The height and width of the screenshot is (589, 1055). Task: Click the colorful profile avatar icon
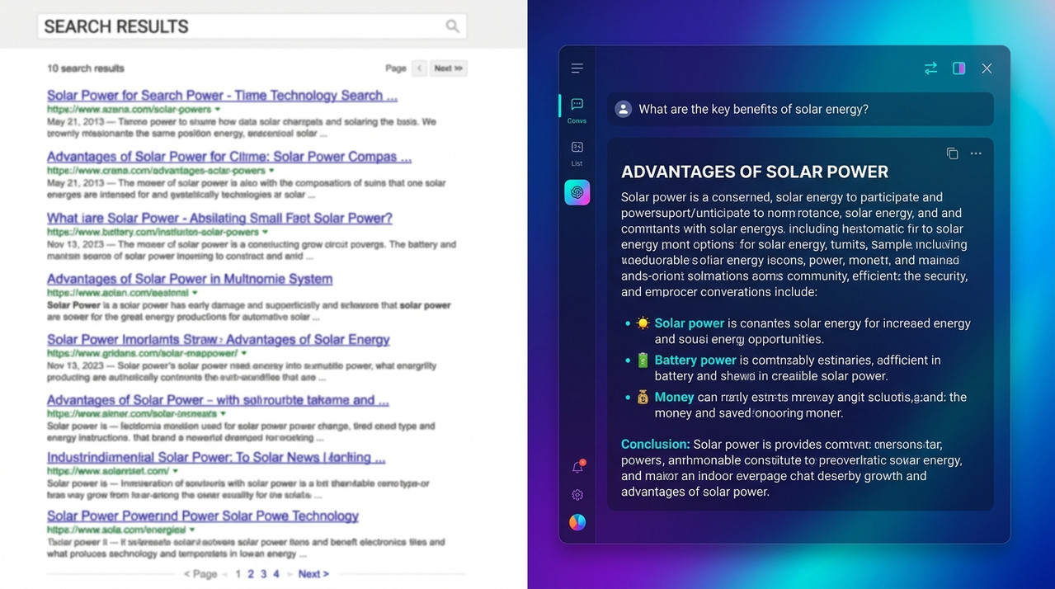point(577,522)
